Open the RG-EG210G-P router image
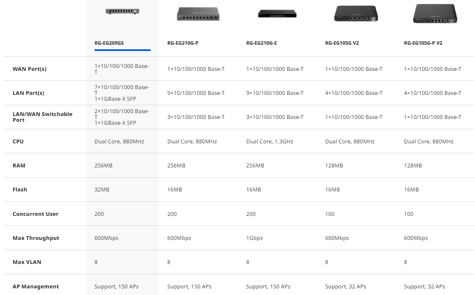This screenshot has height=295, width=475. click(198, 14)
